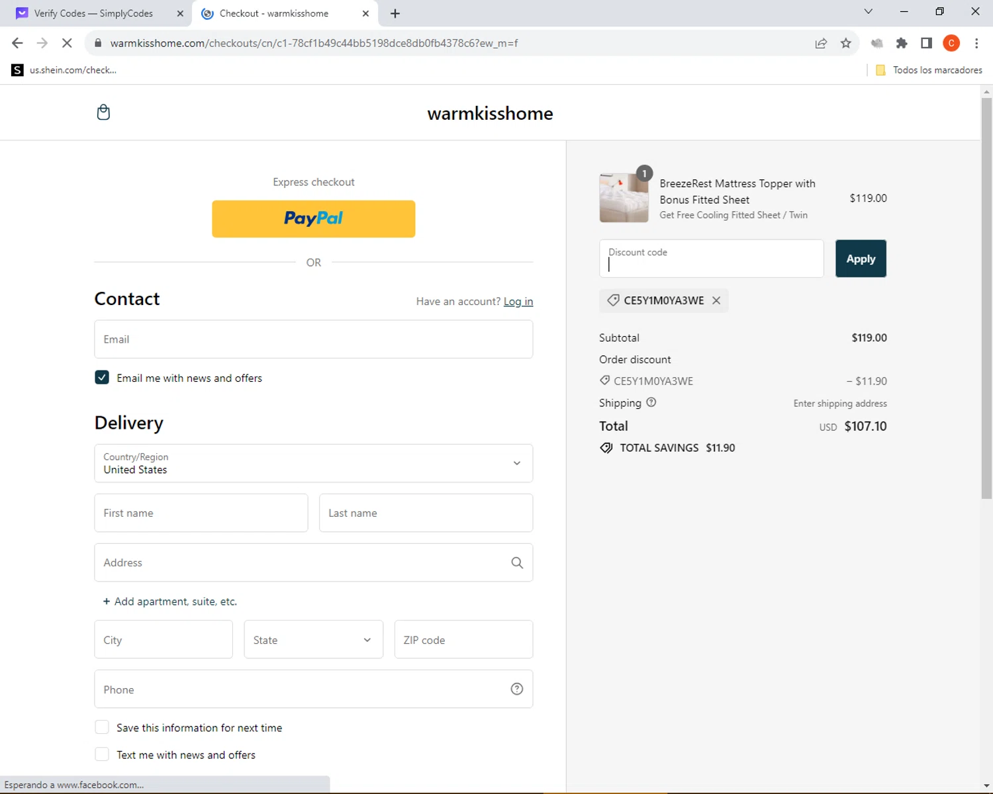This screenshot has height=794, width=993.
Task: Click the share page icon in address bar
Action: 821,43
